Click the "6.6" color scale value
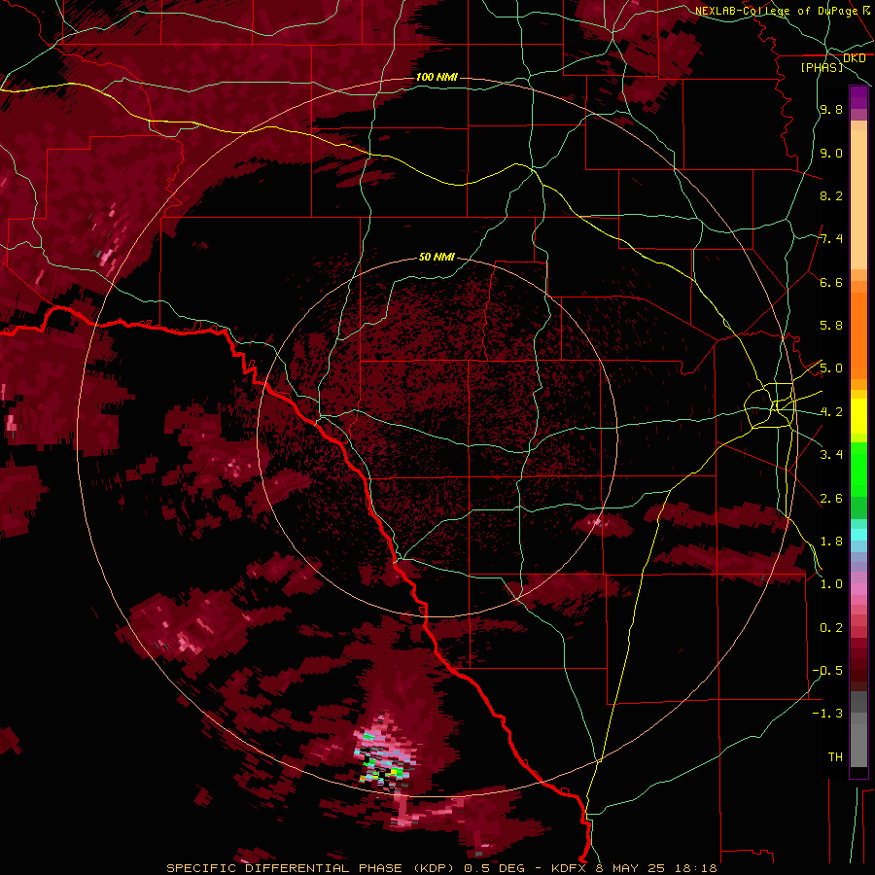The height and width of the screenshot is (875, 875). pyautogui.click(x=831, y=282)
